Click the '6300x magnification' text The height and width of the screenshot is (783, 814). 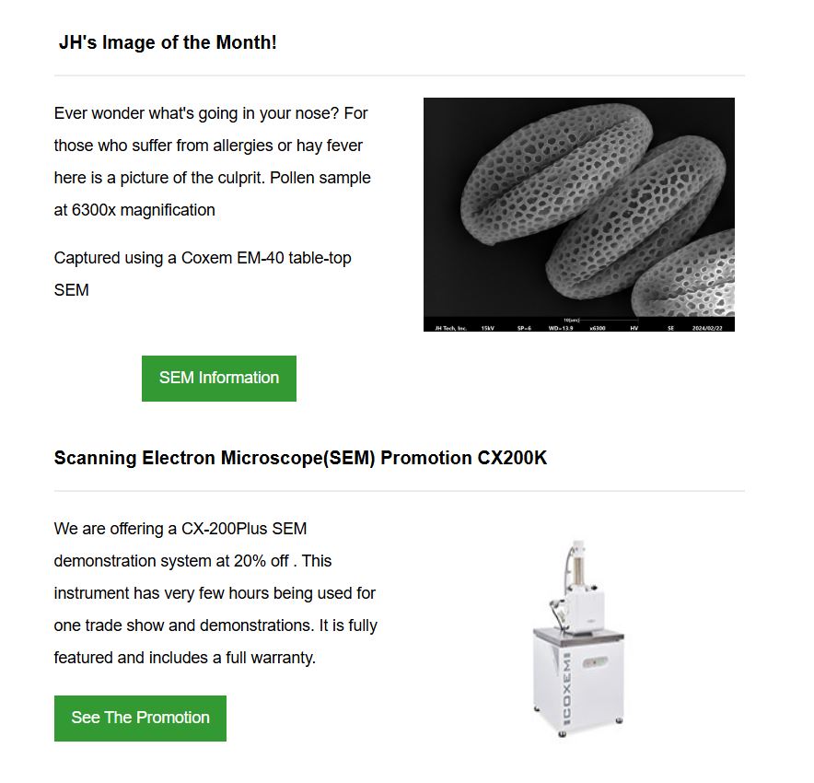pyautogui.click(x=144, y=210)
